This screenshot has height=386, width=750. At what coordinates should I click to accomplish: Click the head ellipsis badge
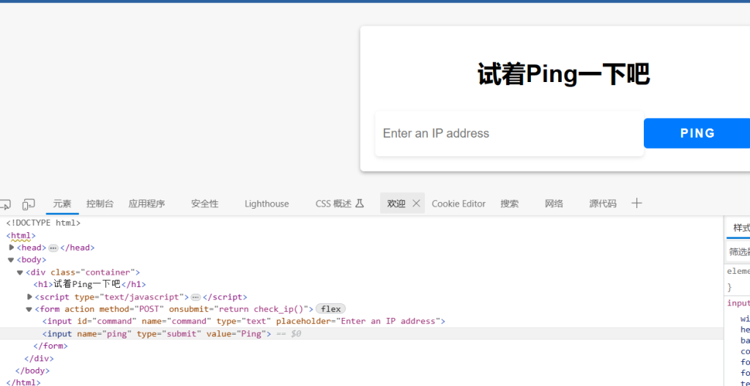point(53,248)
